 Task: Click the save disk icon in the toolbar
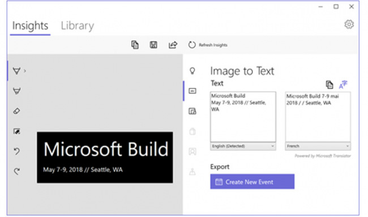point(153,45)
